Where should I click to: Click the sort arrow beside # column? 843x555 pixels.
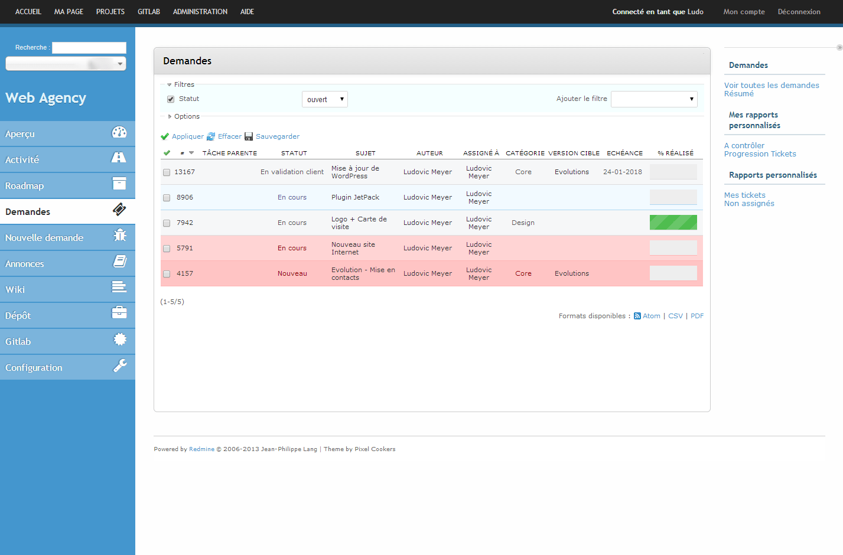(x=191, y=154)
